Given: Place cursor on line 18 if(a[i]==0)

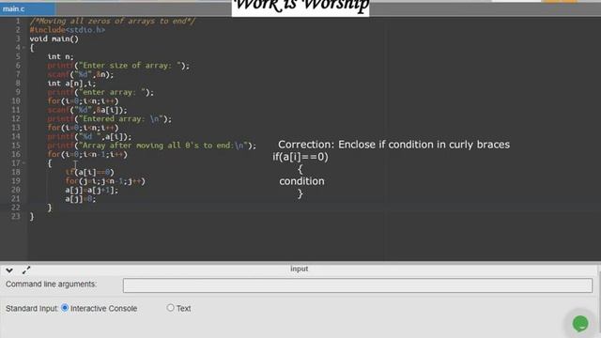Looking at the screenshot, I should (x=90, y=172).
